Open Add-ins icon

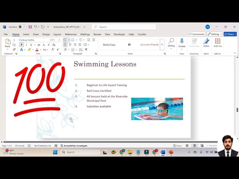[217, 41]
